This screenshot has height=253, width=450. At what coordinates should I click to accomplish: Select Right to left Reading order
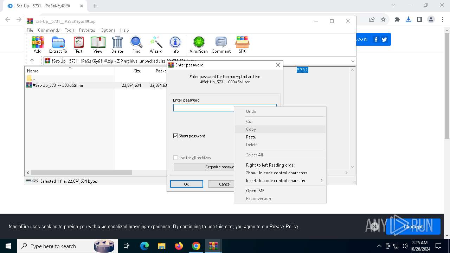click(x=280, y=165)
